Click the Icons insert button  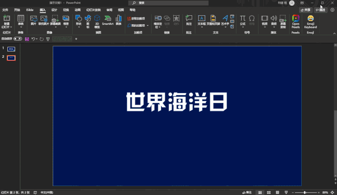point(88,22)
